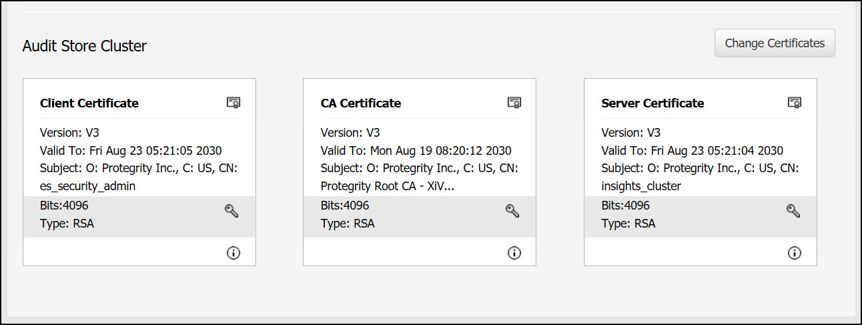Click the Audit Store Cluster heading
862x325 pixels.
pos(85,46)
